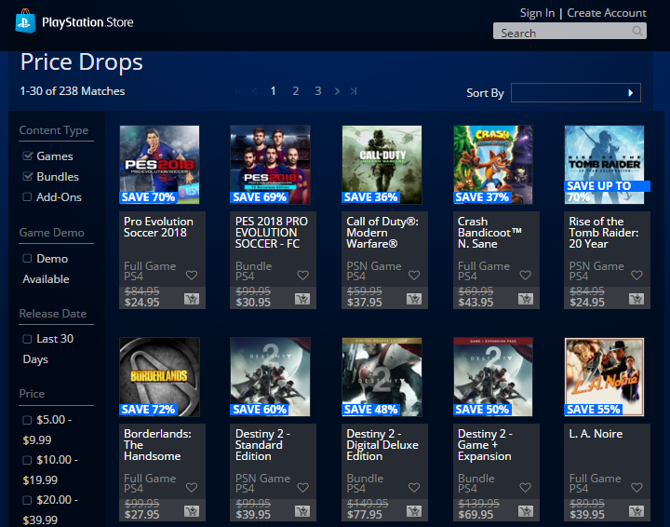Wishlist Pro Evolution Soccer 2018 with heart icon
670x527 pixels.
[192, 276]
